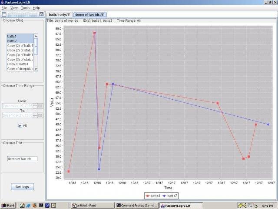Click the batts2 data point at 24.0
The height and width of the screenshot is (209, 278).
[99, 169]
